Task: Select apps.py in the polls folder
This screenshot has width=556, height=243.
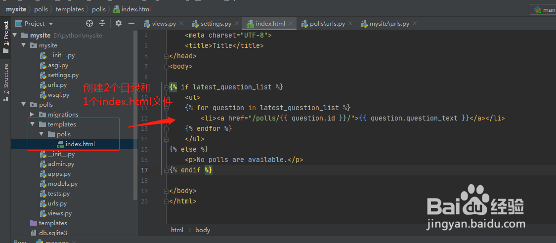Action: pyautogui.click(x=59, y=174)
